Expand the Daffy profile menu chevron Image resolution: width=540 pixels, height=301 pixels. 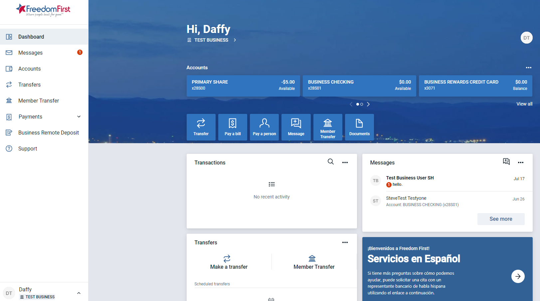click(79, 293)
